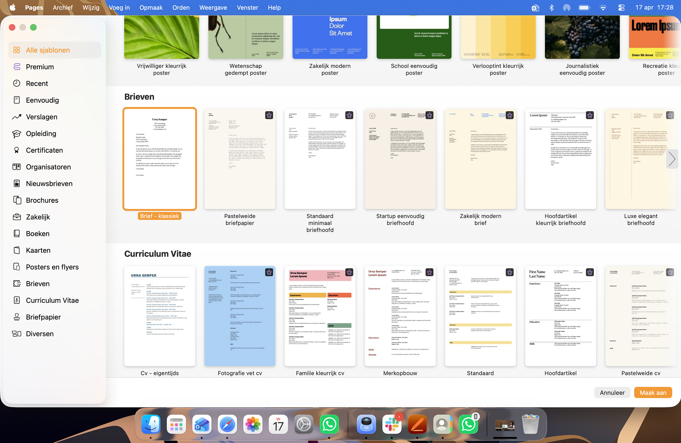681x443 pixels.
Task: Open the Verslagen category
Action: coord(42,117)
